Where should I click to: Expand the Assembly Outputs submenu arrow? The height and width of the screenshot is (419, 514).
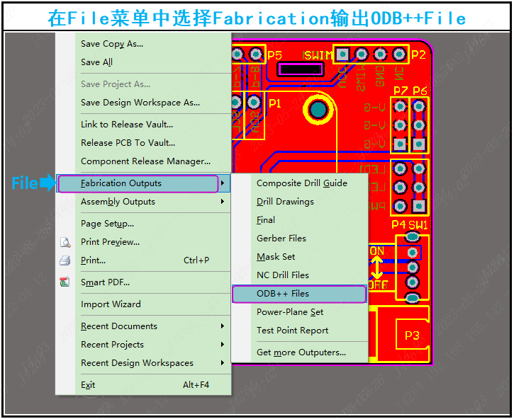click(x=223, y=202)
